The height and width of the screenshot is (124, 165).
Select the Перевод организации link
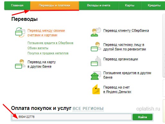point(121,59)
